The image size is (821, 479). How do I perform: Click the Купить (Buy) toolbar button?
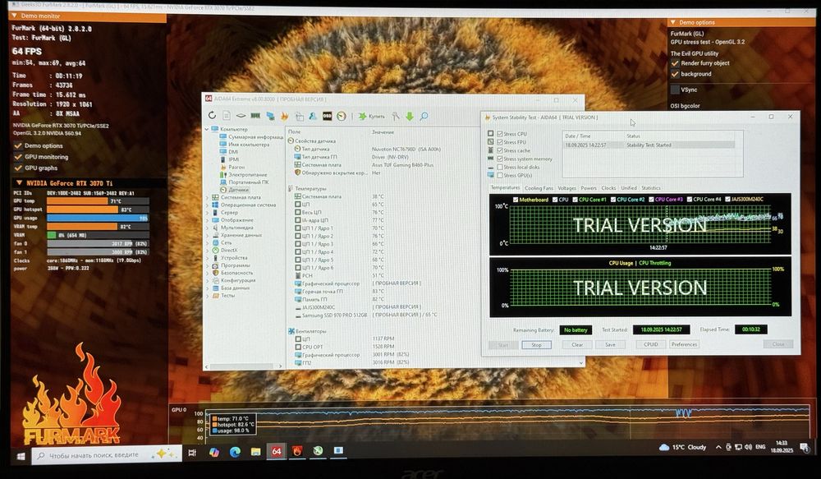371,116
